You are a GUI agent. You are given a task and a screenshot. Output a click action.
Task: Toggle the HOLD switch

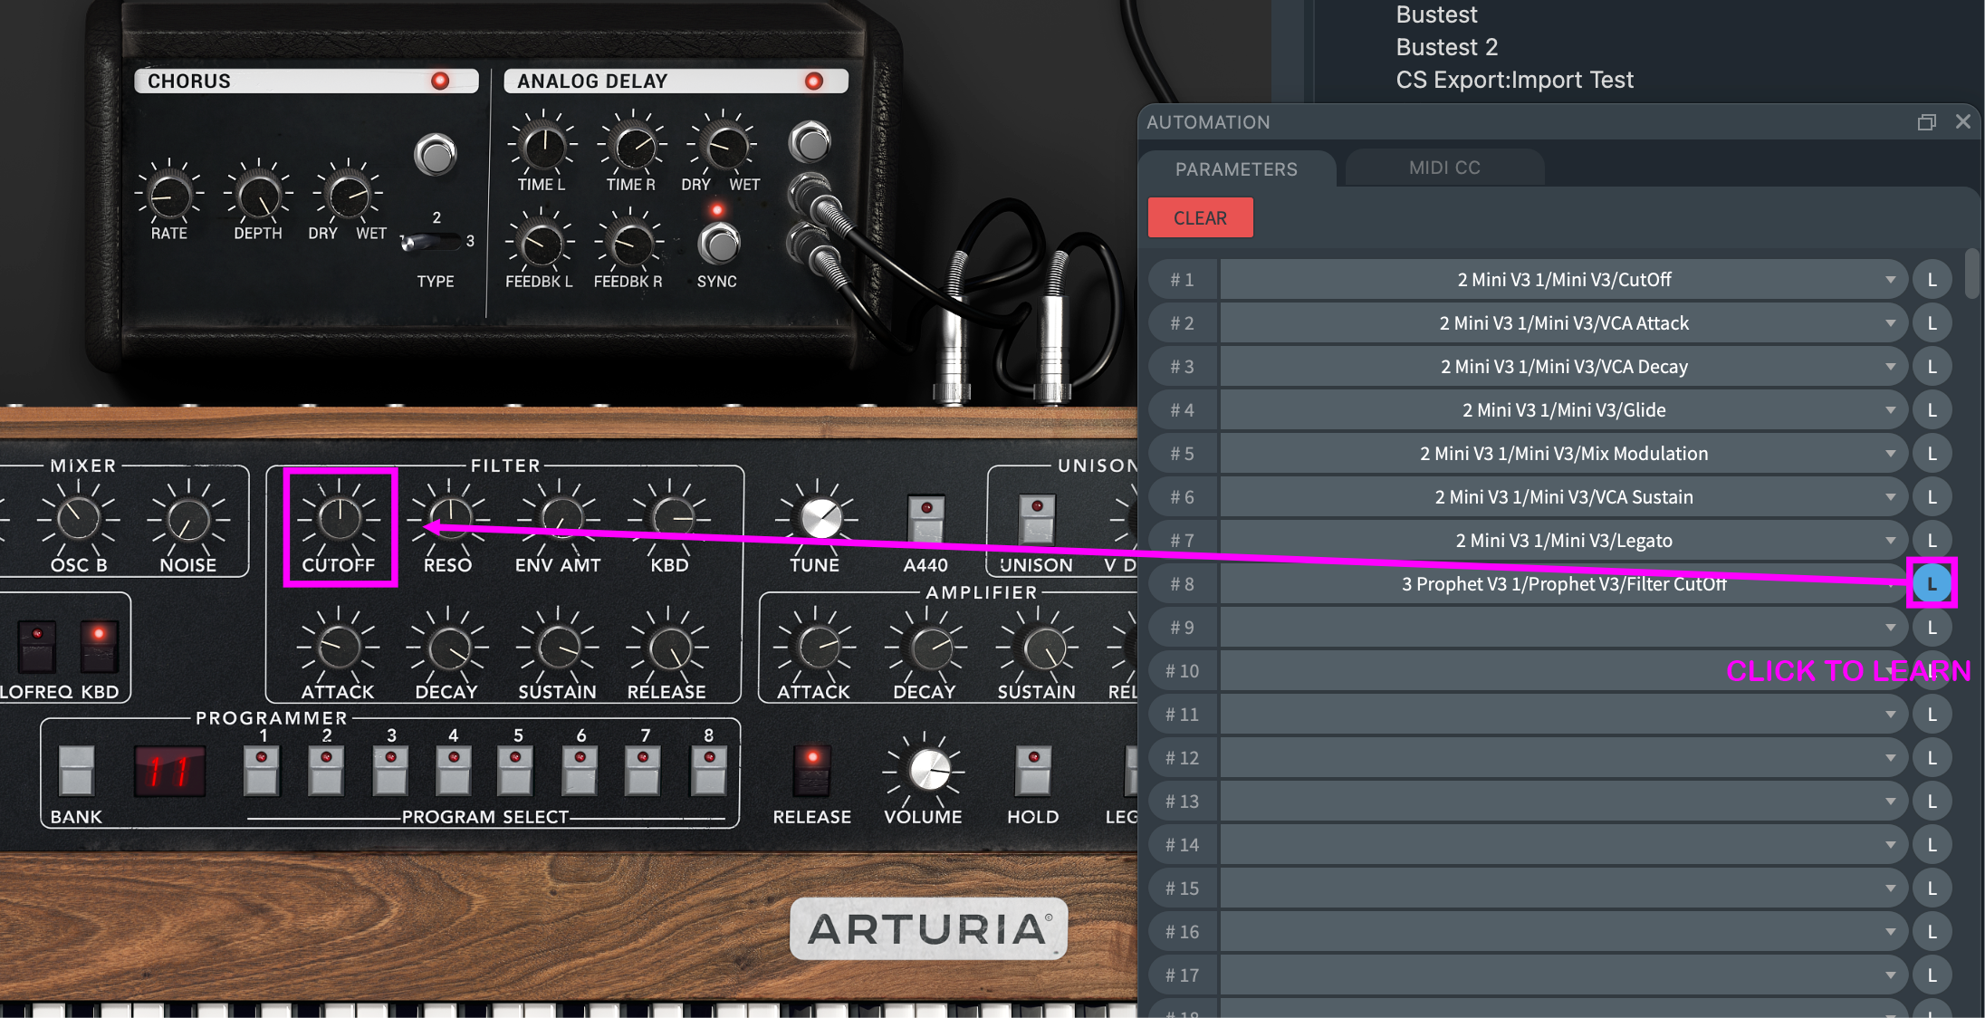(1032, 769)
